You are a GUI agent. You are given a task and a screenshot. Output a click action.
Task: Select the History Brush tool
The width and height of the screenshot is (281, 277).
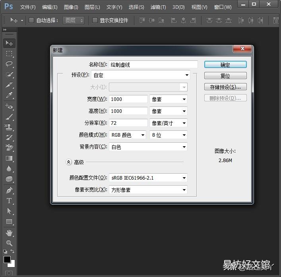coord(9,138)
